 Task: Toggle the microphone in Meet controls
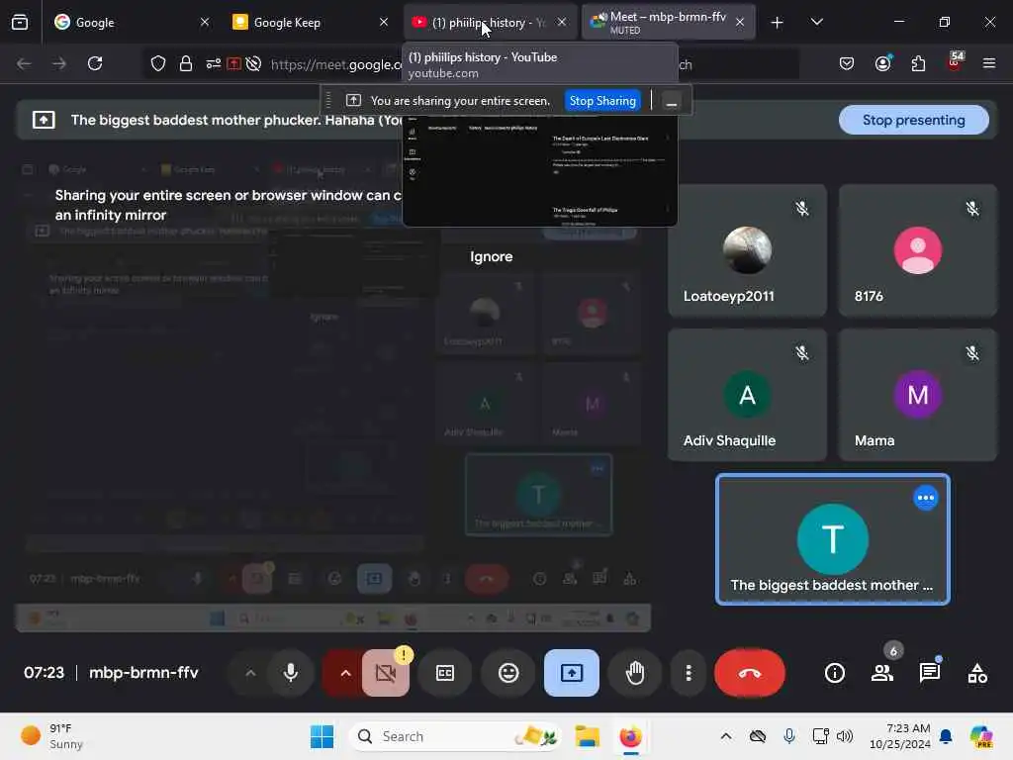pyautogui.click(x=291, y=673)
